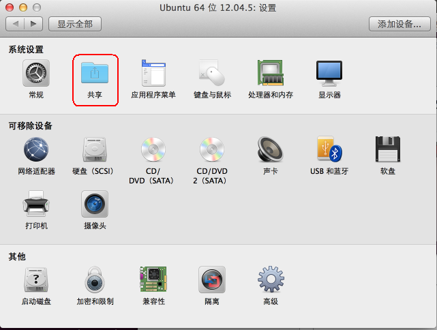Viewport: 437px width, 330px height.
Task: Open the 软盘 floppy disk icon
Action: tap(388, 149)
